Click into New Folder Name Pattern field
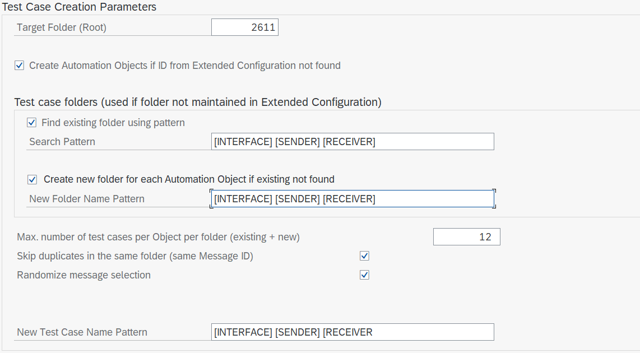The height and width of the screenshot is (353, 640). tap(353, 199)
